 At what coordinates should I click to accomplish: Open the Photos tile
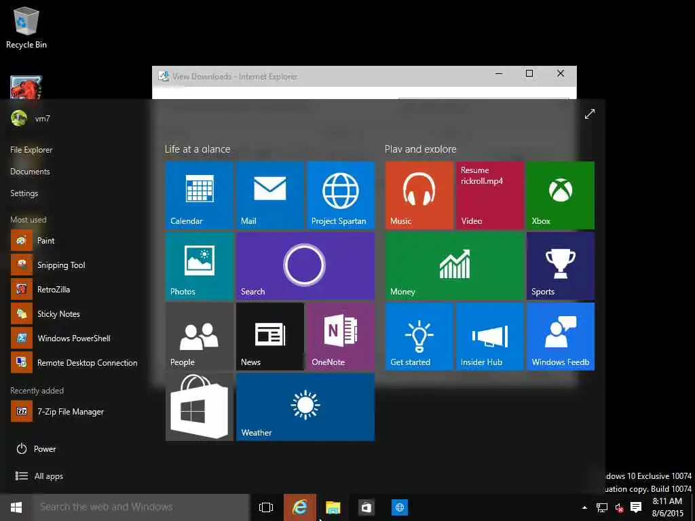click(x=199, y=266)
